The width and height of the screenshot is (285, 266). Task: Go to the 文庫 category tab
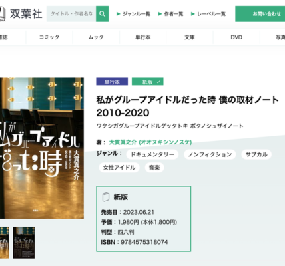click(x=190, y=37)
